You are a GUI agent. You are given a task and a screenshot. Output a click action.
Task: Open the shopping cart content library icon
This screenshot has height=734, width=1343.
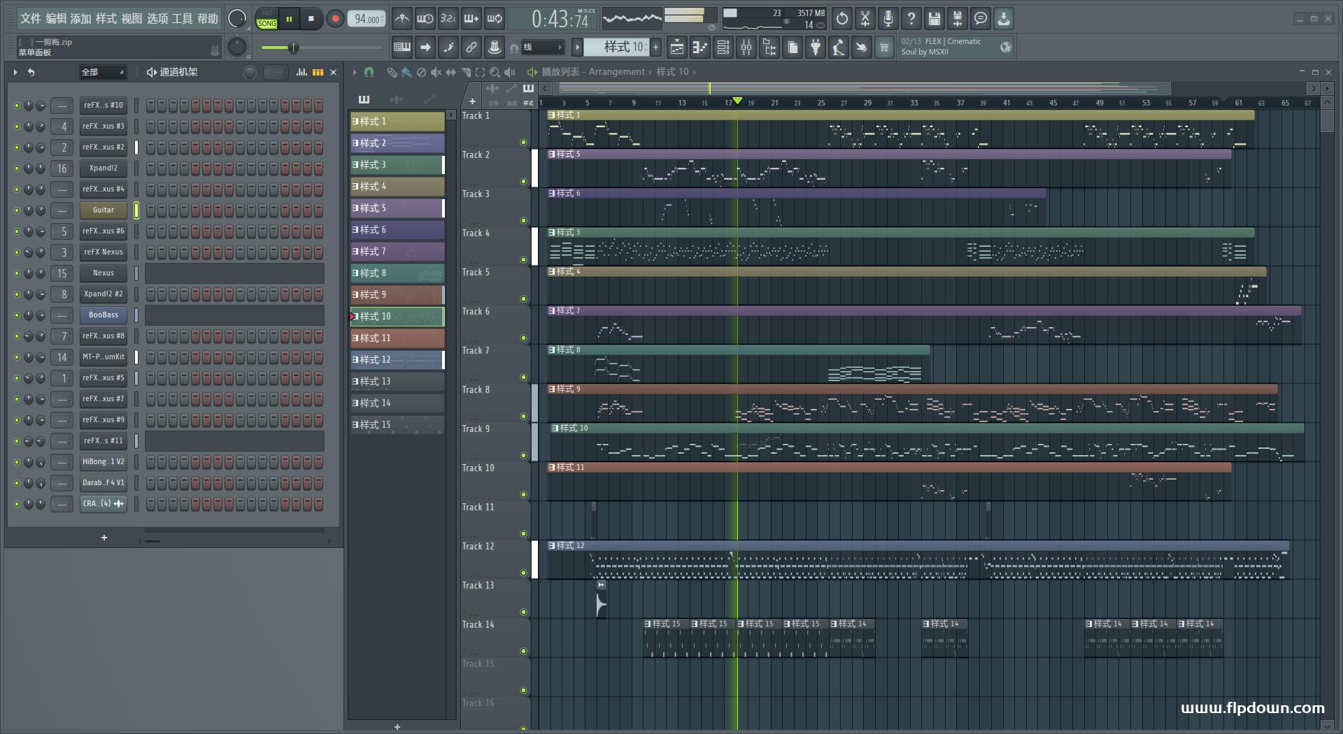[x=884, y=48]
